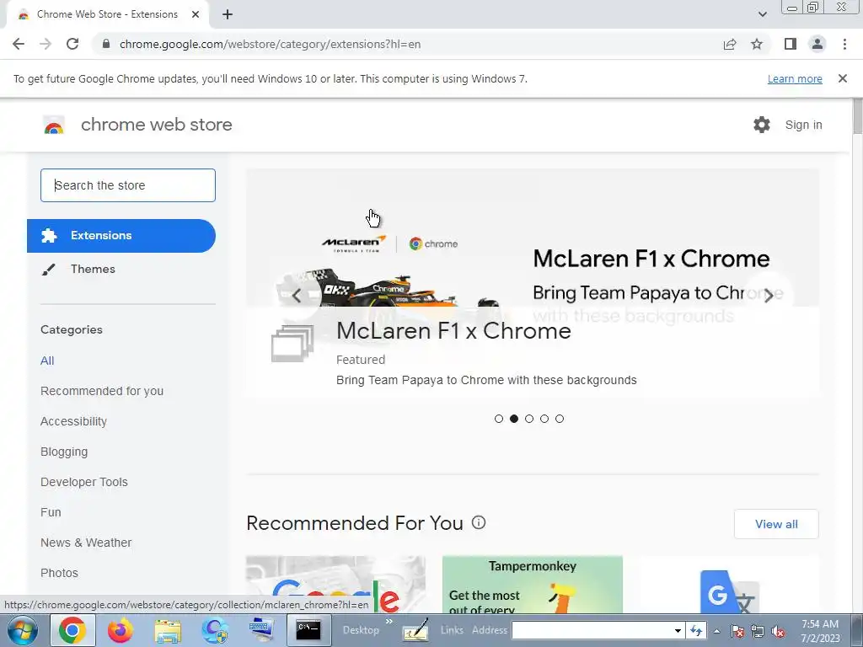Expand the Desktop toolbar chevron
Viewport: 863px width, 647px height.
click(x=389, y=622)
